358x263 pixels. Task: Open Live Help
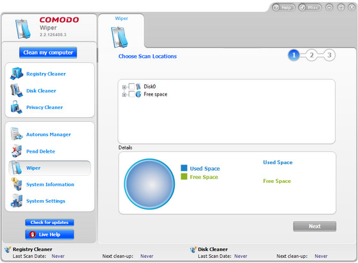tap(49, 234)
